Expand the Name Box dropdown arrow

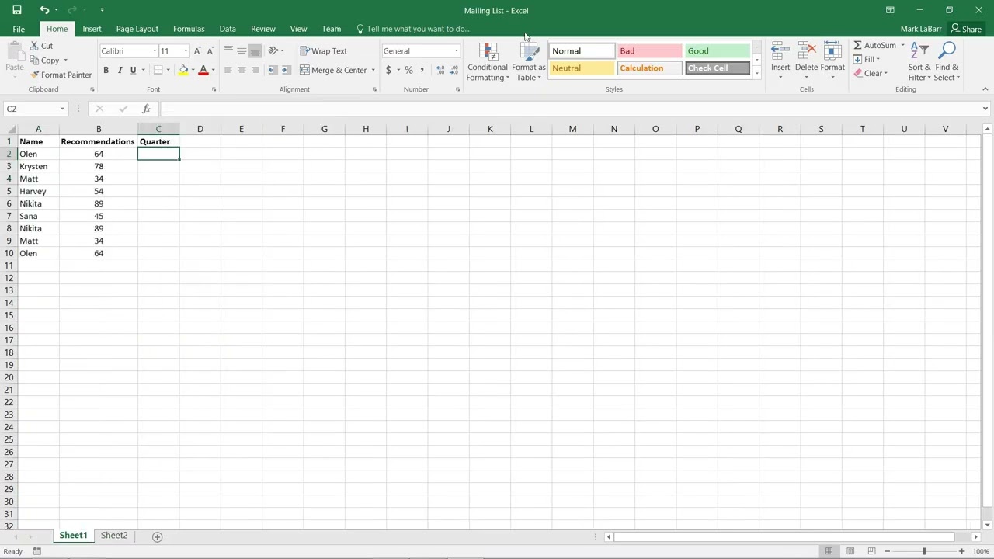(62, 109)
